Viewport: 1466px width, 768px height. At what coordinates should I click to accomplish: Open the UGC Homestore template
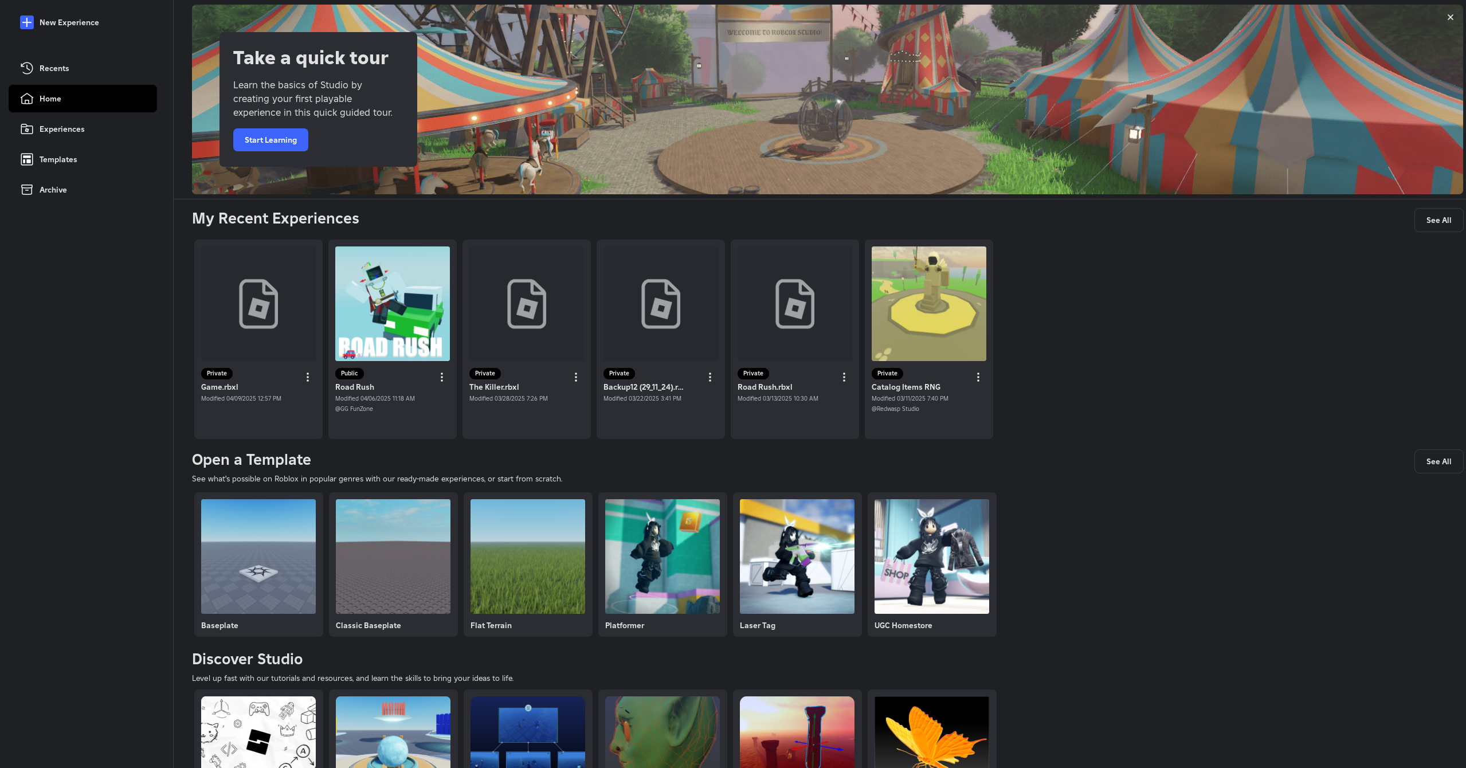click(931, 556)
